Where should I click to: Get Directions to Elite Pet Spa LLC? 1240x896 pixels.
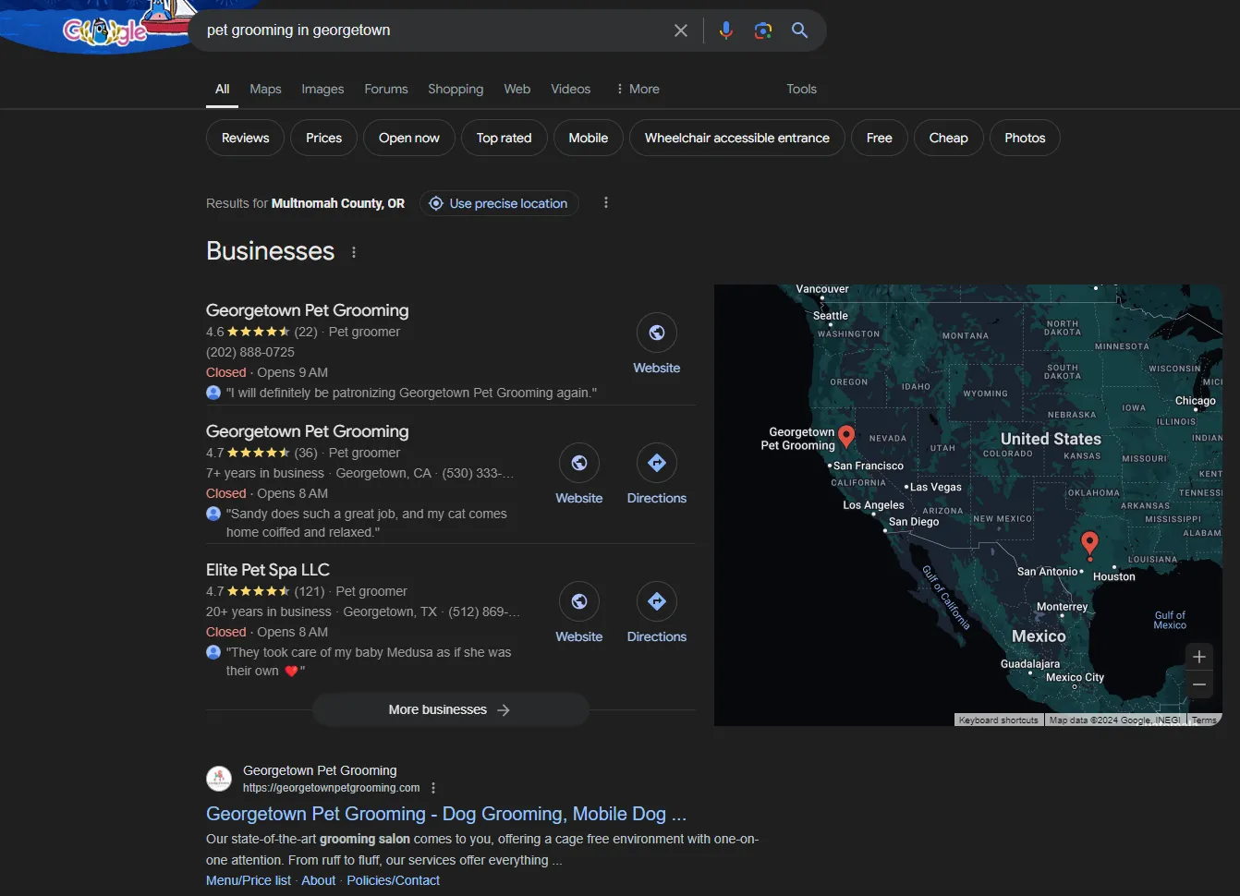(656, 601)
